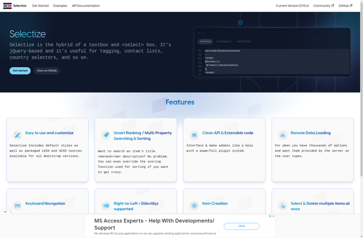
Task: Click the Selectize includes default styles description
Action: [x=45, y=150]
